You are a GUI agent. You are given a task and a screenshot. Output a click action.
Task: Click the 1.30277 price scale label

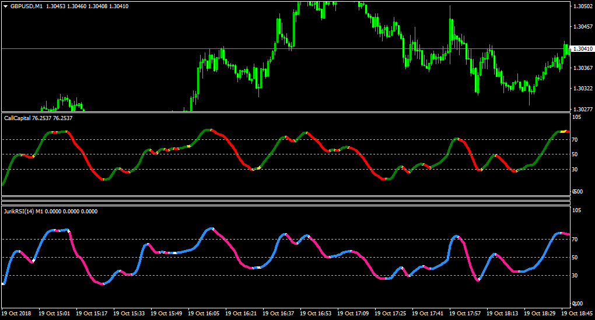[583, 110]
